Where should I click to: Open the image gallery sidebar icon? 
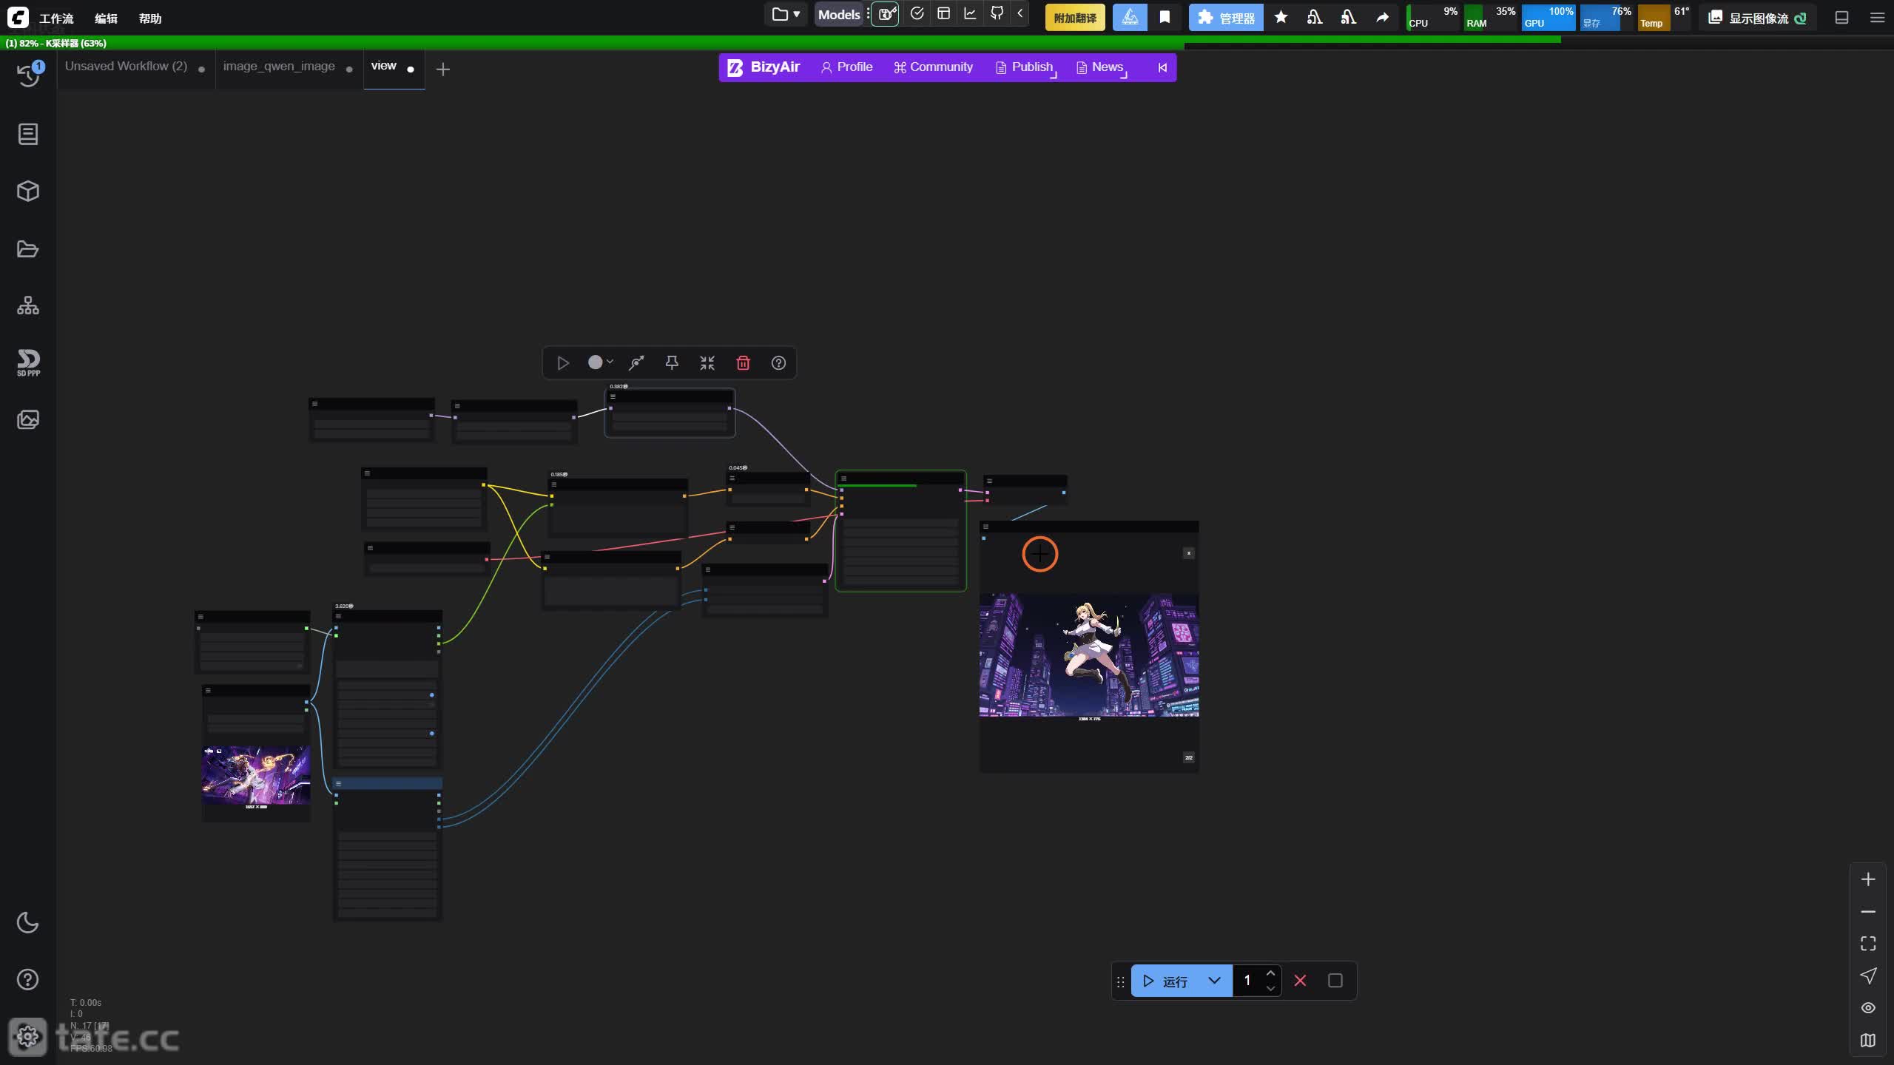click(x=28, y=419)
